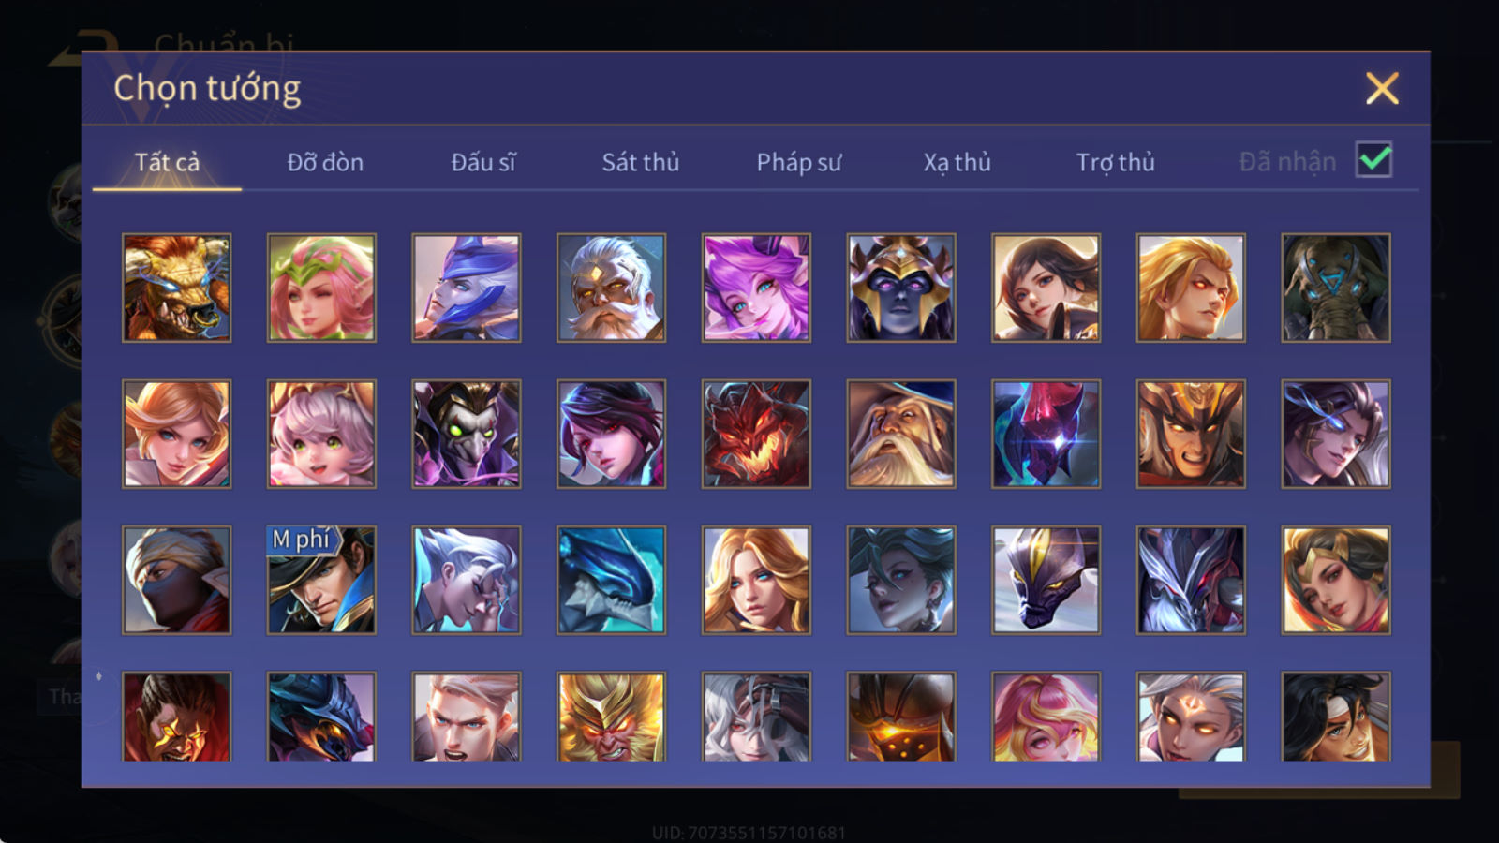Image resolution: width=1499 pixels, height=843 pixels.
Task: Open the Xạ thủ tab
Action: [x=957, y=162]
